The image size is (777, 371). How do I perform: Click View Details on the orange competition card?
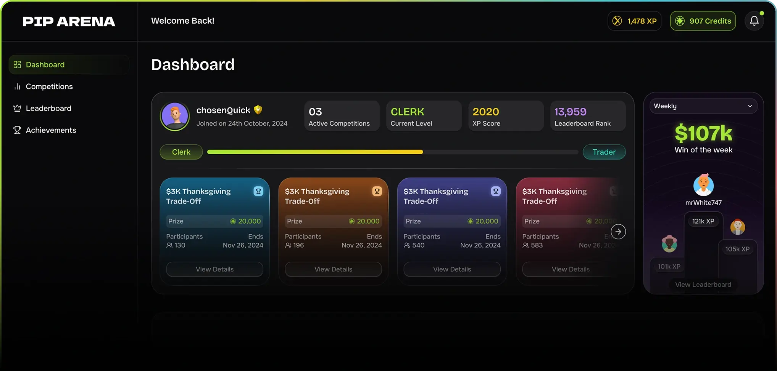(333, 269)
